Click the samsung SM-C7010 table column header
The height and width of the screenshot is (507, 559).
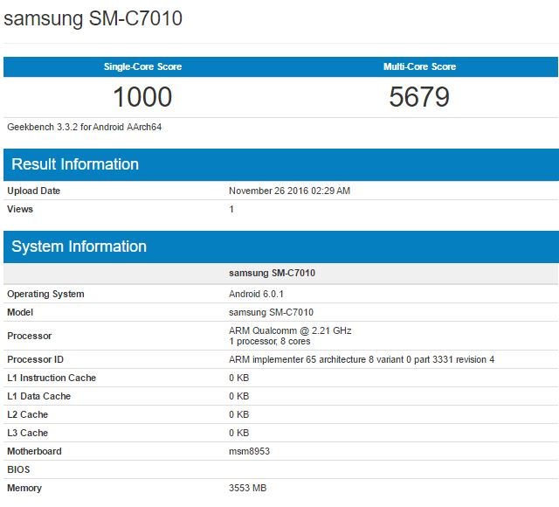click(x=272, y=273)
